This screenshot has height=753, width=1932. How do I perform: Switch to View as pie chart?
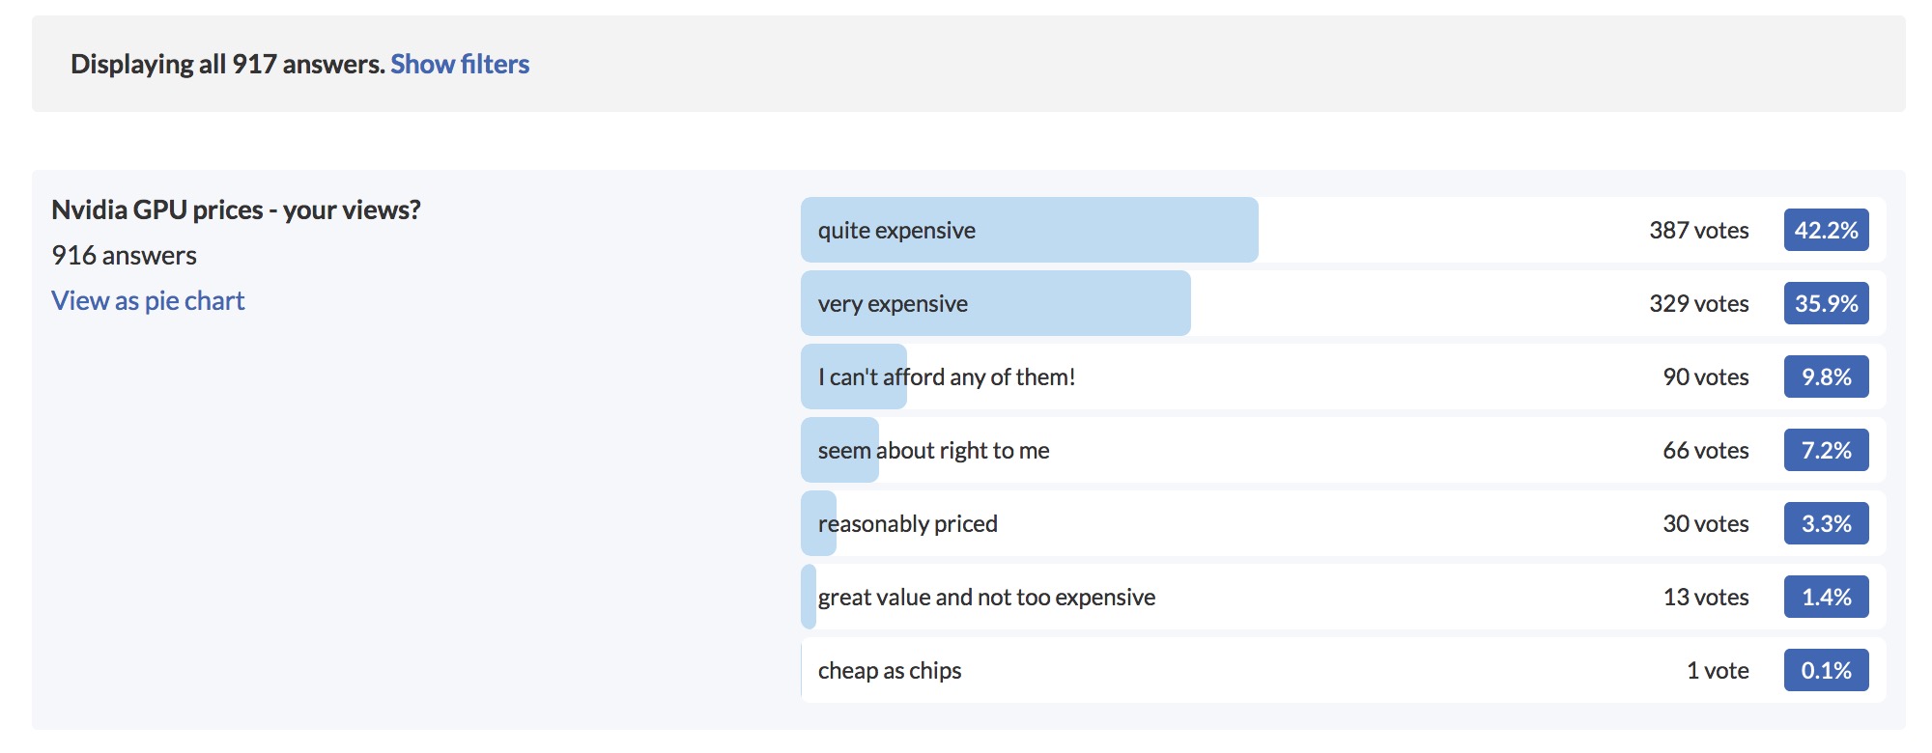click(148, 301)
